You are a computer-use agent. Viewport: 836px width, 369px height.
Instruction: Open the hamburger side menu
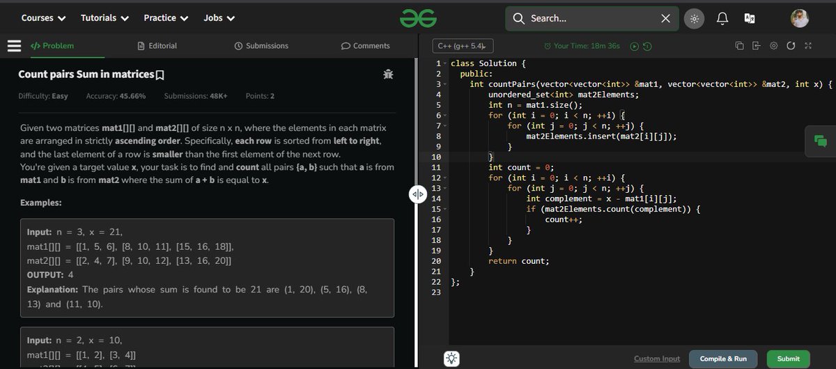[15, 46]
